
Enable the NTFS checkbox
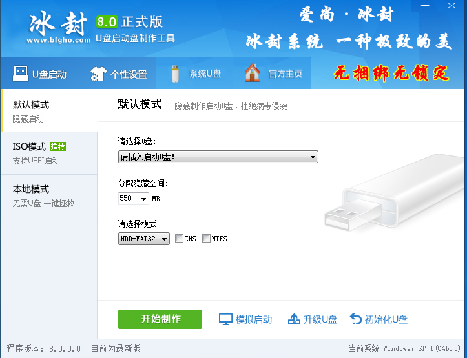coord(206,239)
